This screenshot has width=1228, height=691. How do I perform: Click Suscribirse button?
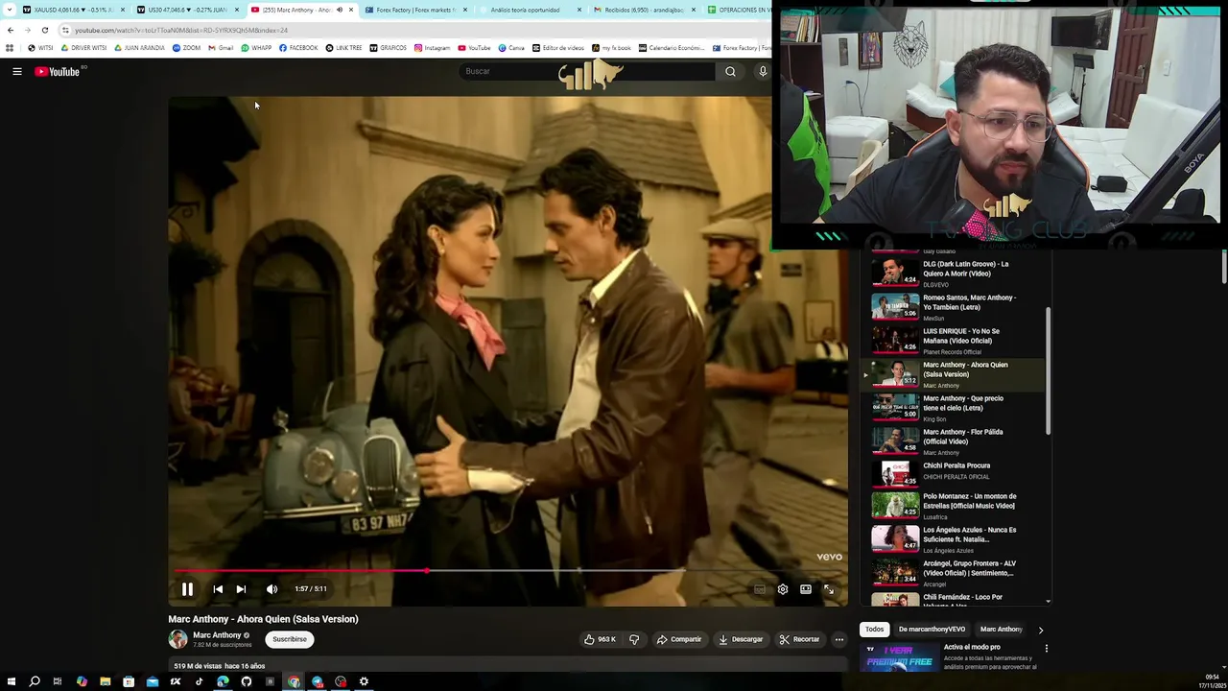coord(290,639)
